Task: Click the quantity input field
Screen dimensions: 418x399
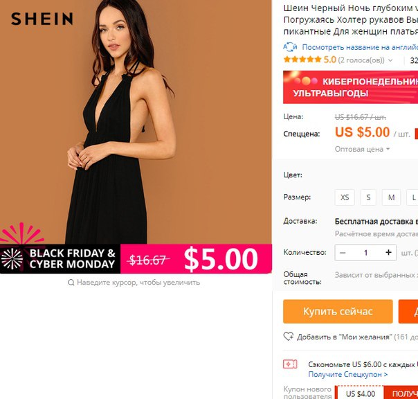Action: 365,252
